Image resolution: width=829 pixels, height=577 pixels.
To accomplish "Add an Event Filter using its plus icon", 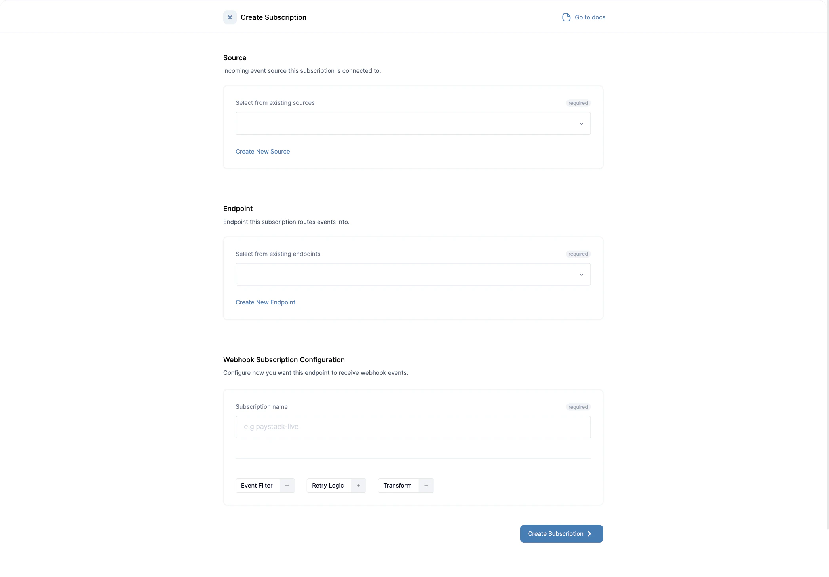I will tap(287, 486).
